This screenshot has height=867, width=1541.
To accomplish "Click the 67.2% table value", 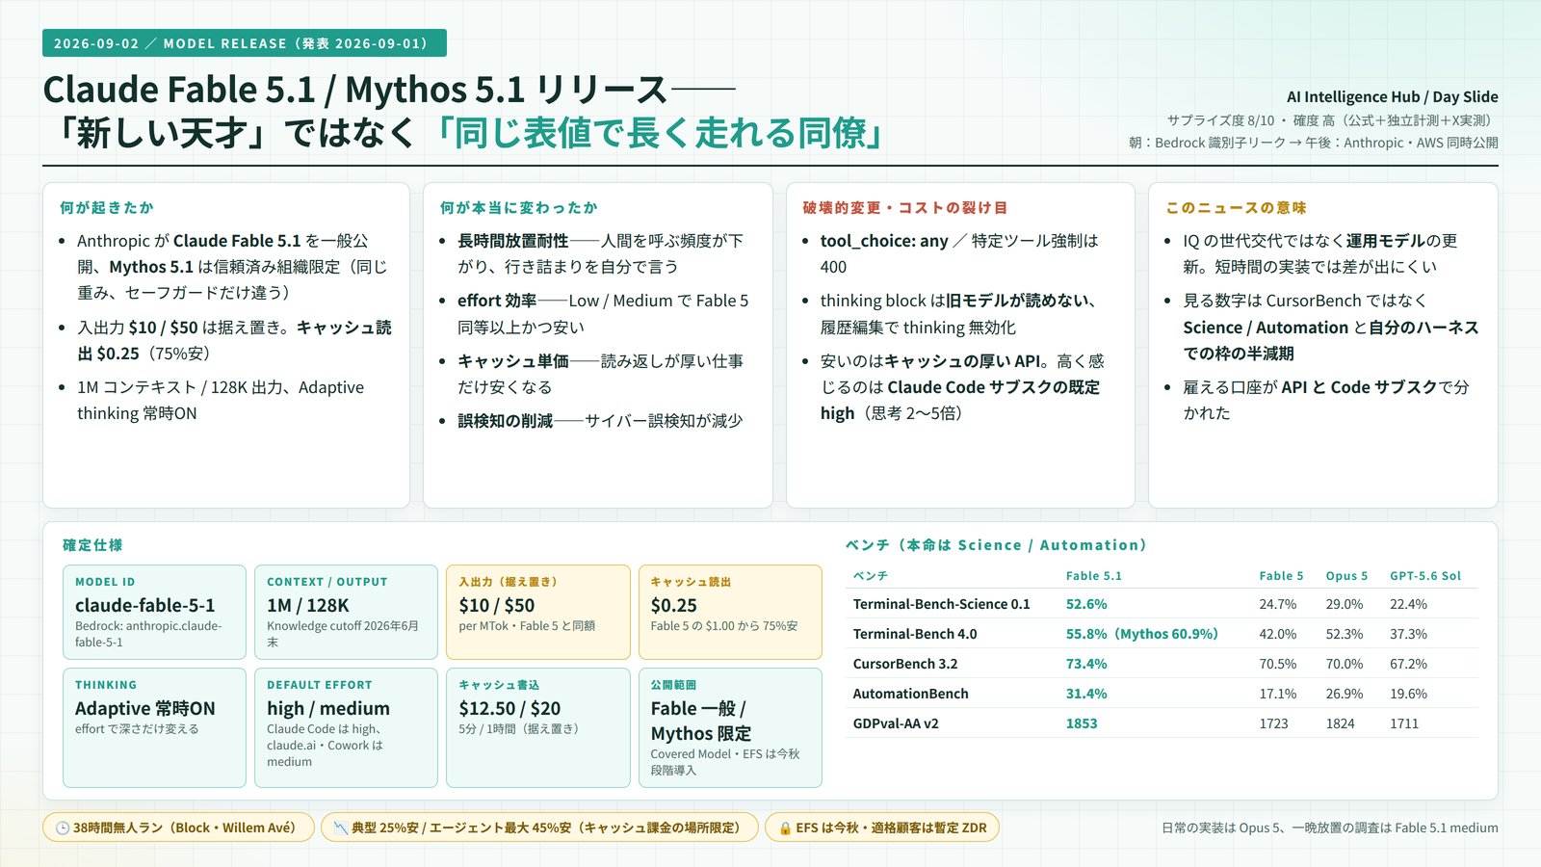I will tap(1409, 664).
